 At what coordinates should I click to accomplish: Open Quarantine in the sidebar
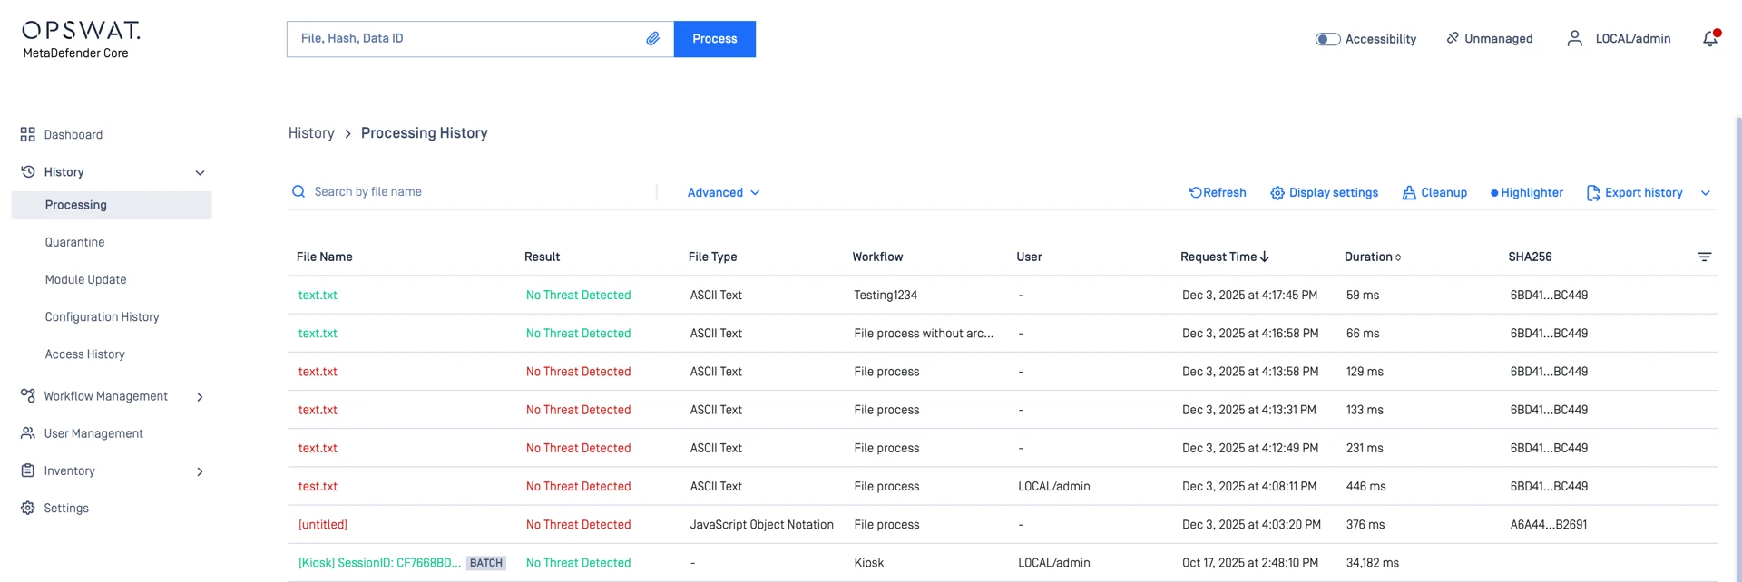74,242
